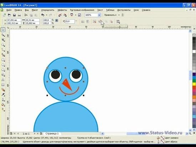
Task: Open the Файл menu
Action: [9, 10]
